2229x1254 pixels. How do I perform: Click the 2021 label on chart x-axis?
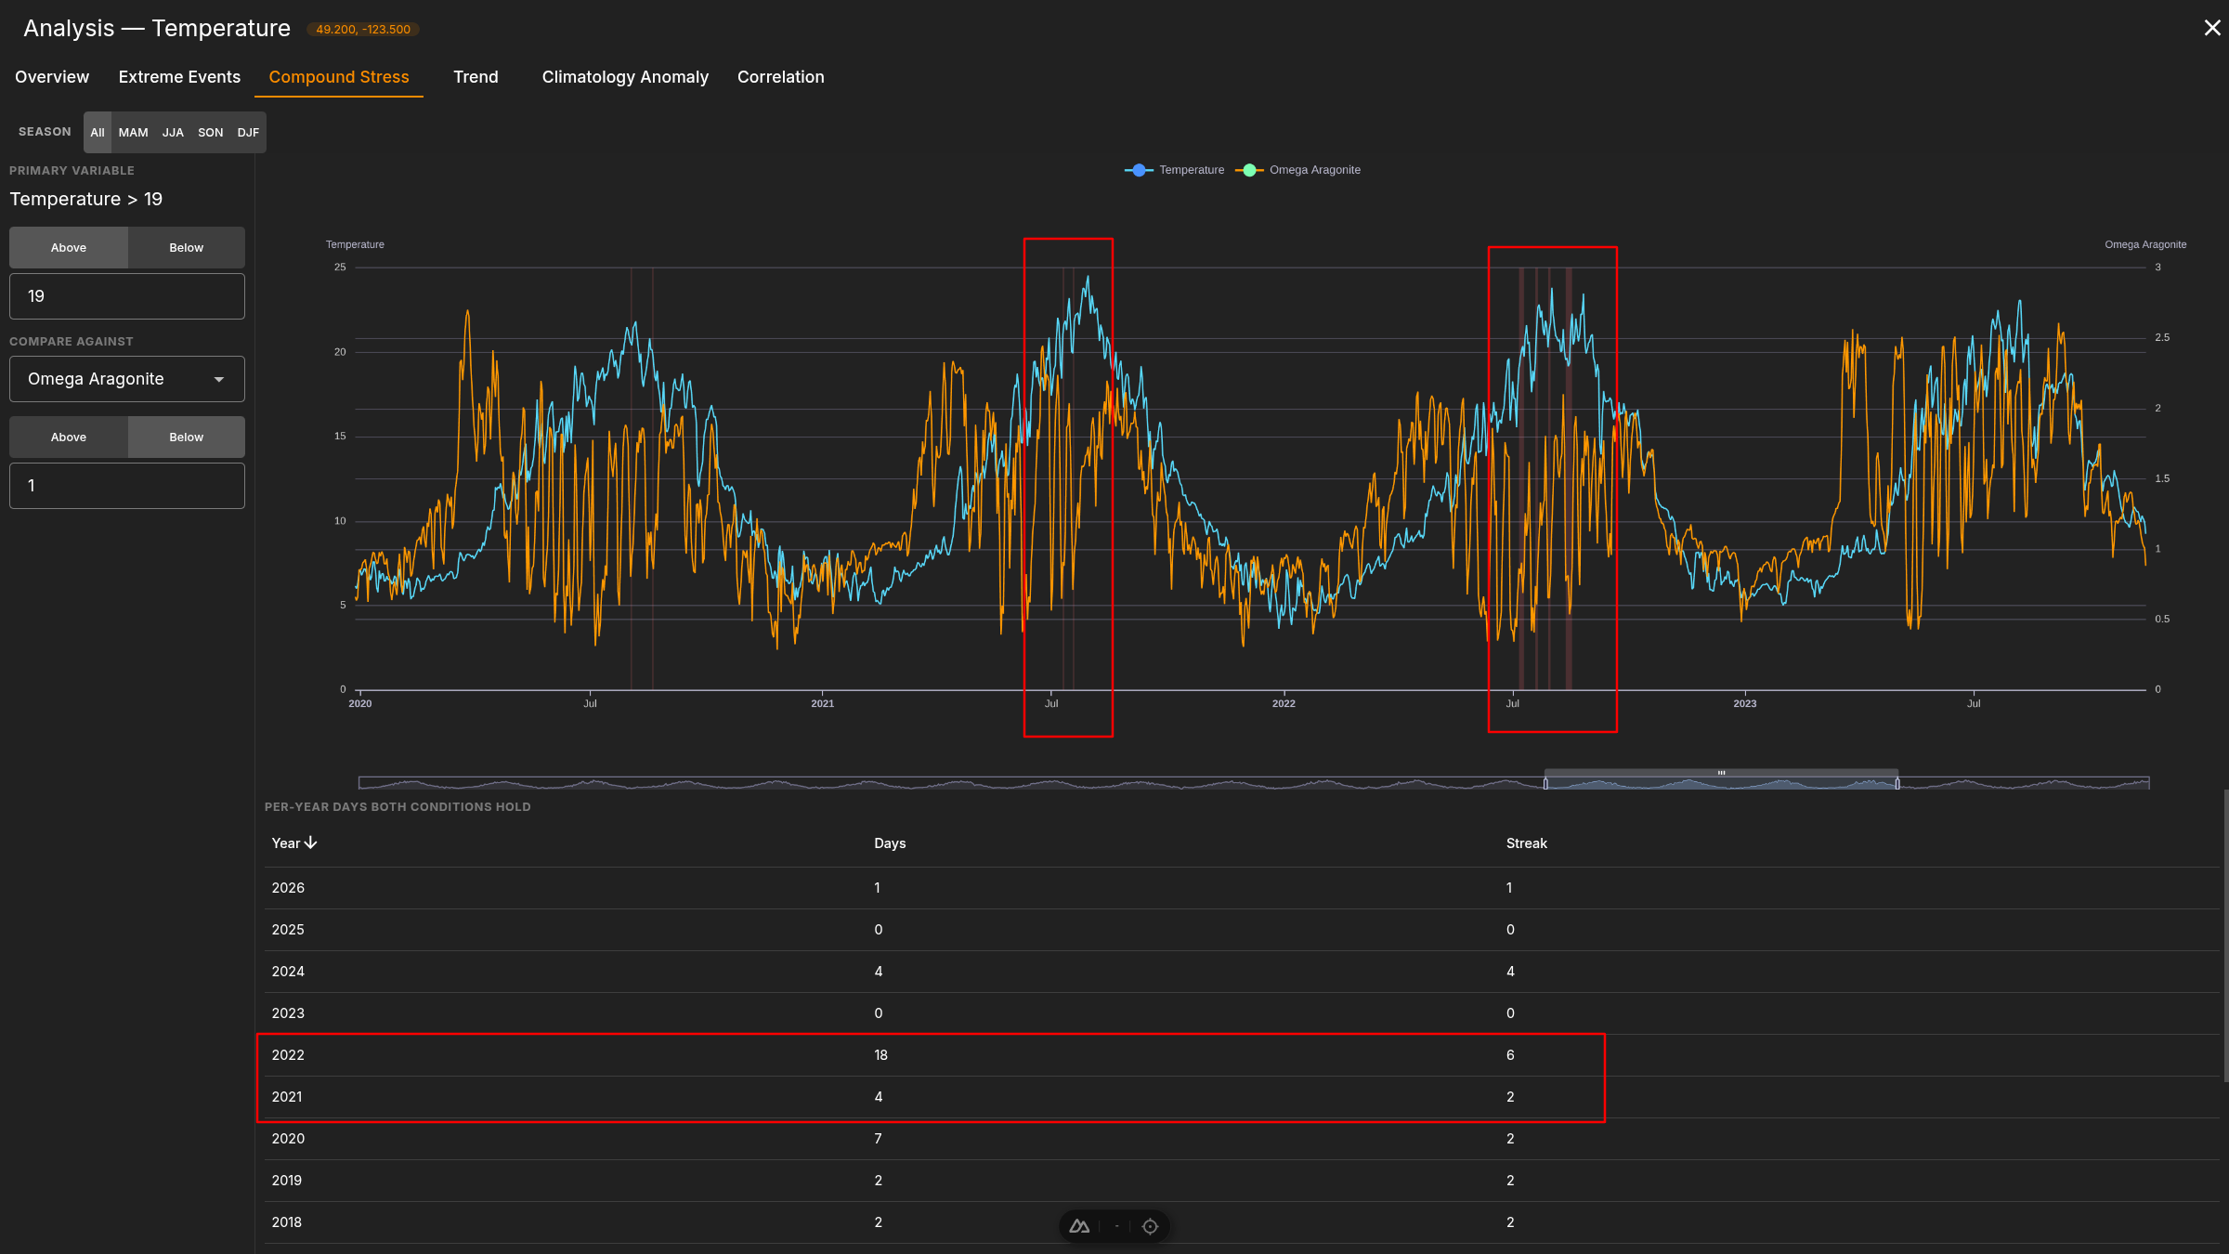822,704
